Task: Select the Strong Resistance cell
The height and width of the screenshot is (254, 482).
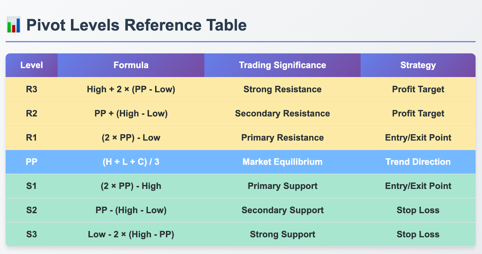Action: 283,89
